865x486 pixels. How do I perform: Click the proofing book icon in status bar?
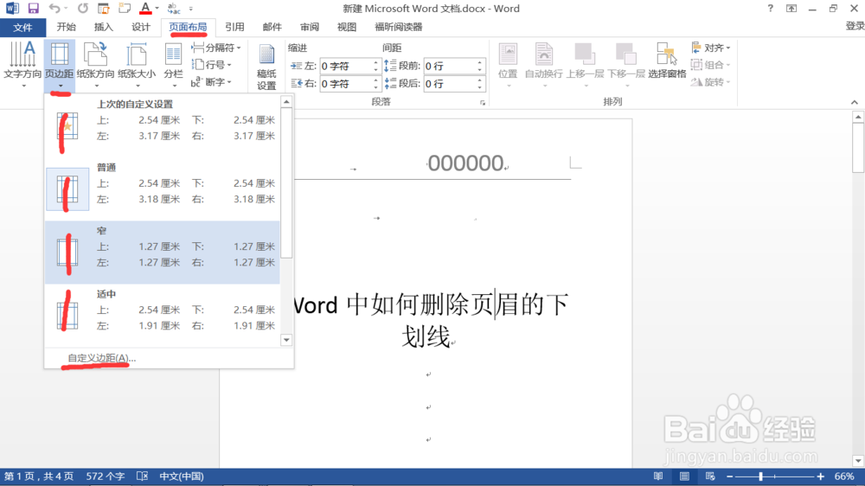pyautogui.click(x=143, y=476)
